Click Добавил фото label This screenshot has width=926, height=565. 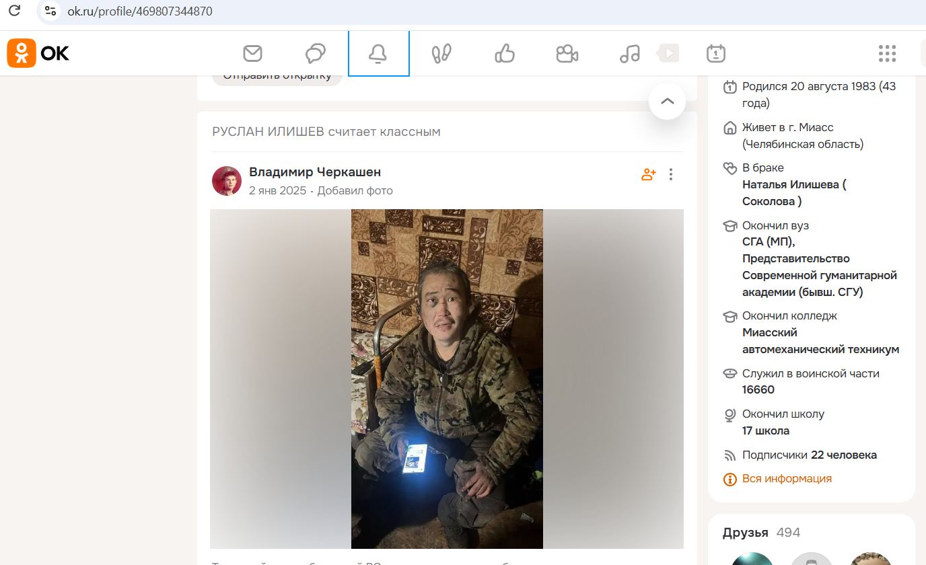pyautogui.click(x=355, y=190)
